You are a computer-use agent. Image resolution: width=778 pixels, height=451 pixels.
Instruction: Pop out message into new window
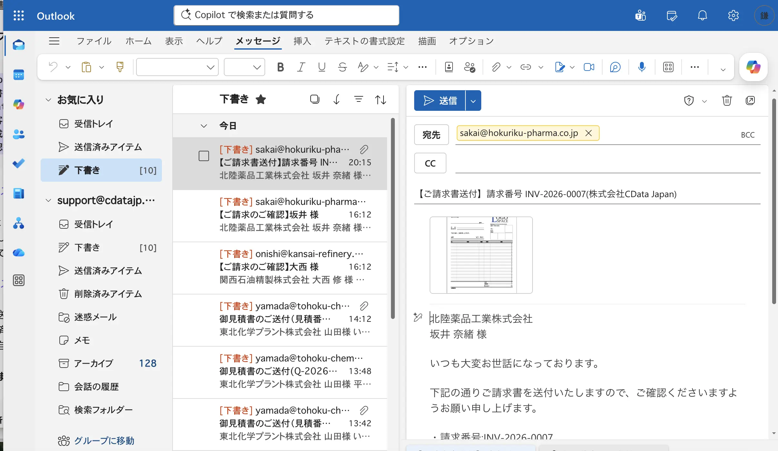pos(750,101)
